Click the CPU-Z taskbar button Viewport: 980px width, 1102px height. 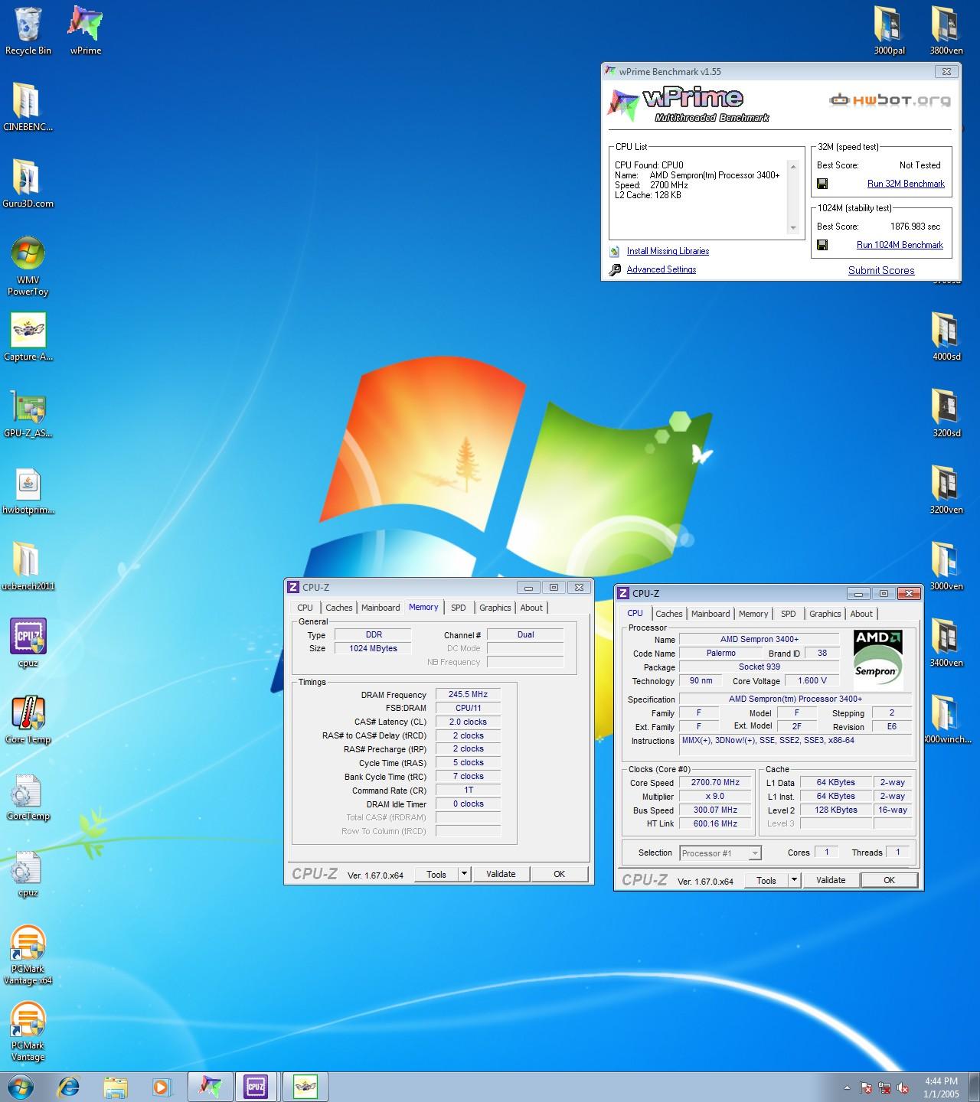[256, 1087]
